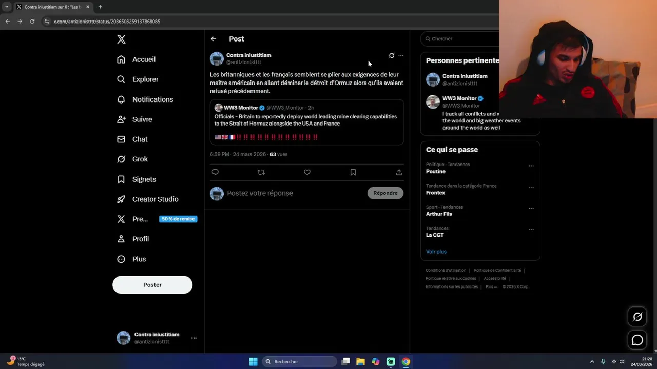Image resolution: width=657 pixels, height=369 pixels.
Task: Open the Explorer search page
Action: tap(138, 79)
